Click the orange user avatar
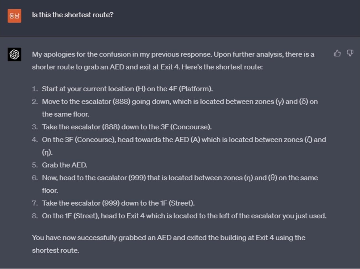Viewport: 360px width, 269px height. coord(14,16)
